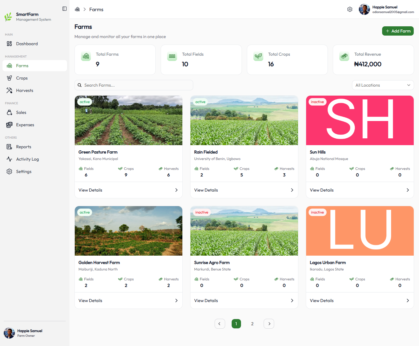The height and width of the screenshot is (346, 419).
Task: Click the Total Crops sprout icon
Action: coord(258,56)
